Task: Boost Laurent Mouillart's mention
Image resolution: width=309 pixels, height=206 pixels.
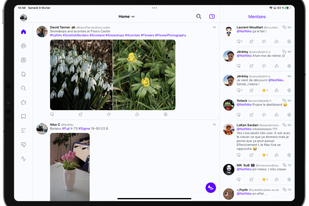Action: 251,42
